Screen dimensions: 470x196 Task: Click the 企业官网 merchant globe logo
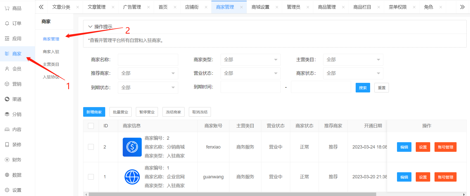[132, 177]
